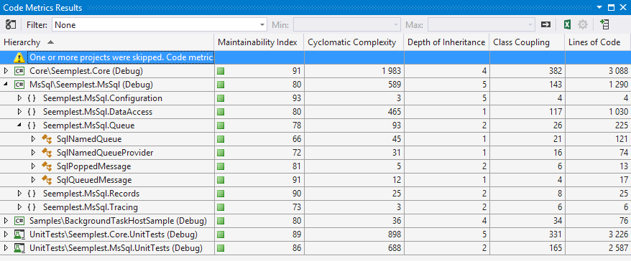Click the disabled settings gear icon
This screenshot has height=261, width=631.
(x=583, y=24)
